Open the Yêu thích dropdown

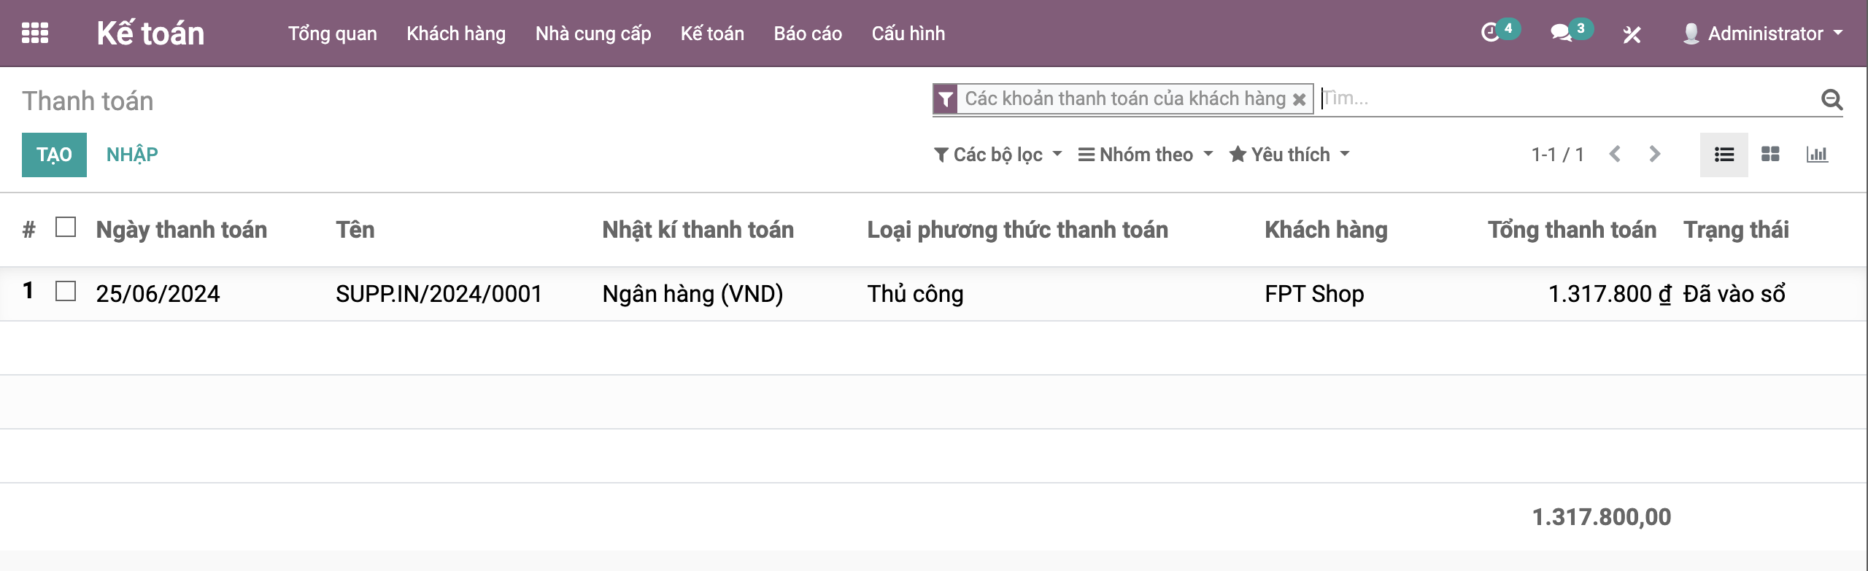(1289, 155)
